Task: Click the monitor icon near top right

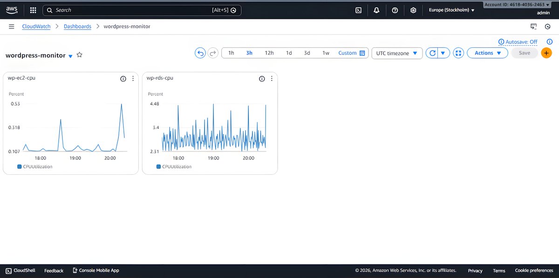Action: 534,26
